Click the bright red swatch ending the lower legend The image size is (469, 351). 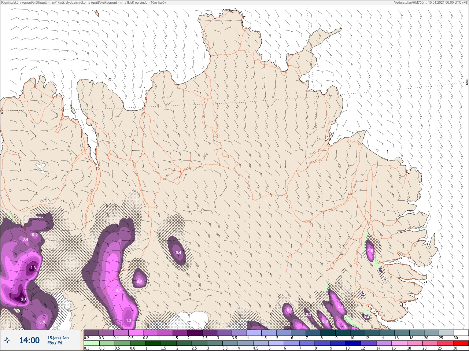pos(461,344)
